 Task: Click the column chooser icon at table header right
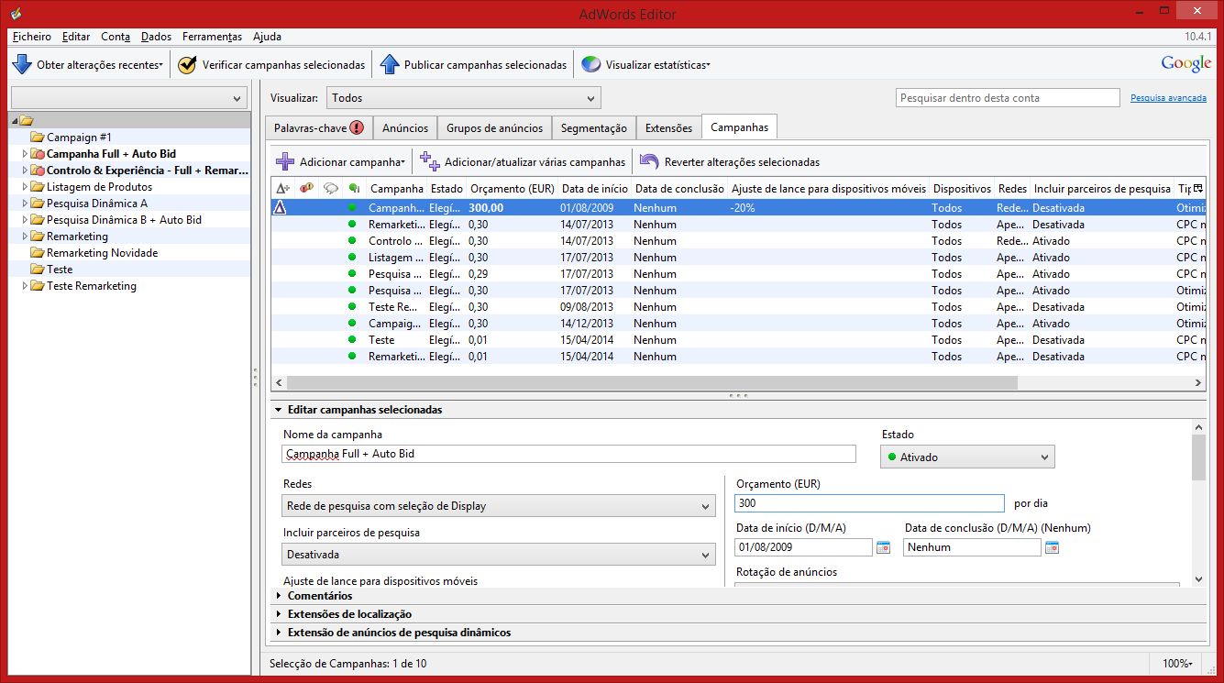coord(1197,188)
